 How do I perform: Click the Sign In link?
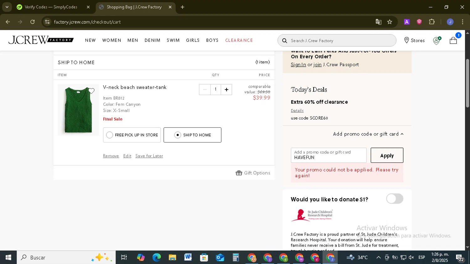pyautogui.click(x=298, y=65)
